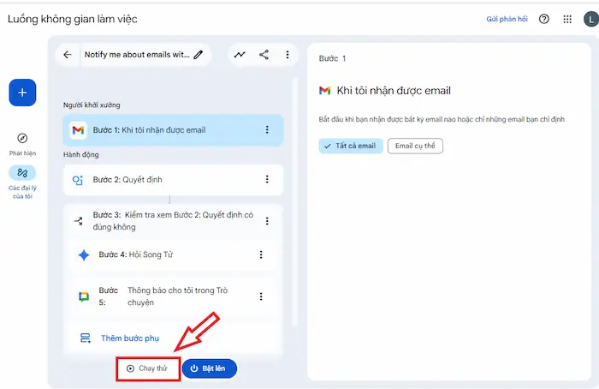This screenshot has width=599, height=389.
Task: Open Bước 3 three-dot menu
Action: click(x=267, y=221)
